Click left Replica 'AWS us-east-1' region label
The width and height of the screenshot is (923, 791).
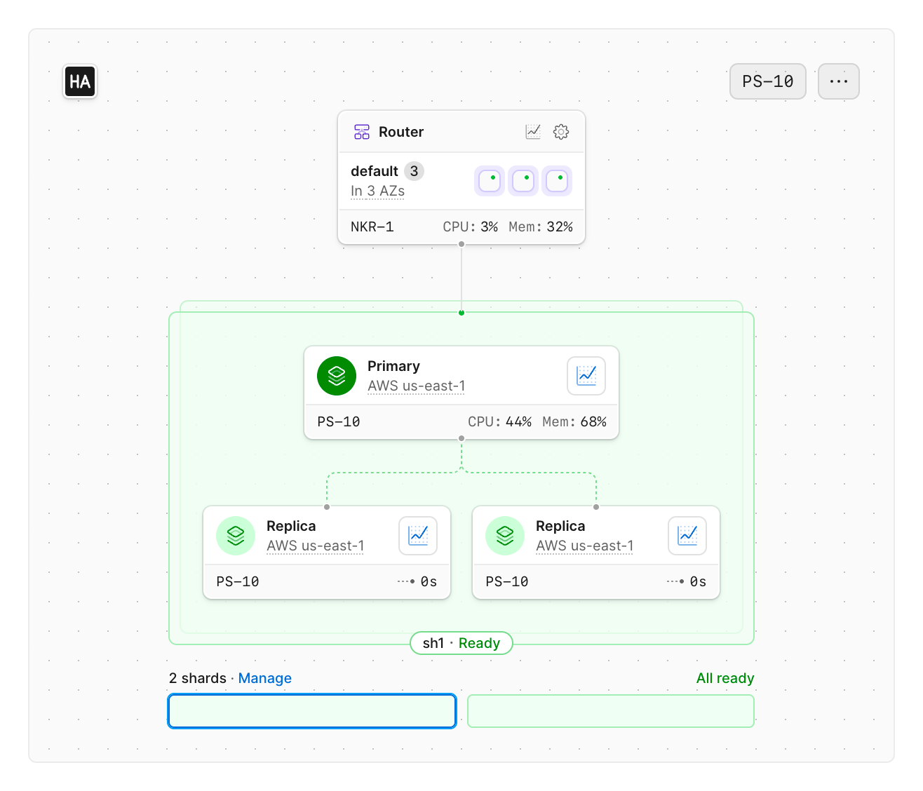tap(316, 546)
